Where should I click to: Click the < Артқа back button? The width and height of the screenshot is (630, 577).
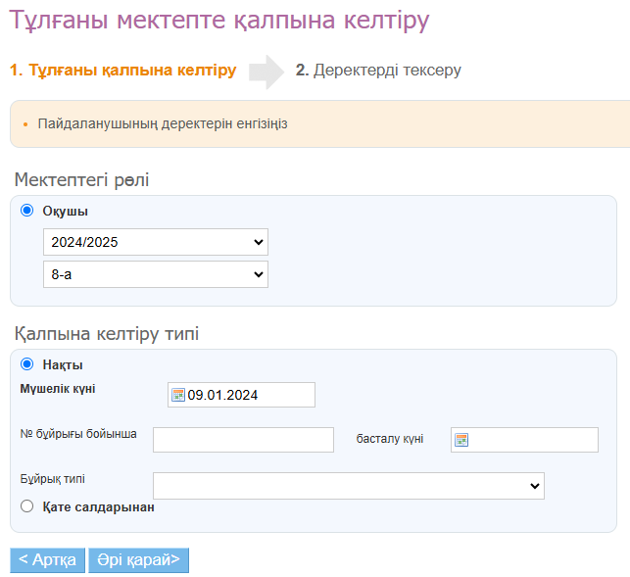47,560
